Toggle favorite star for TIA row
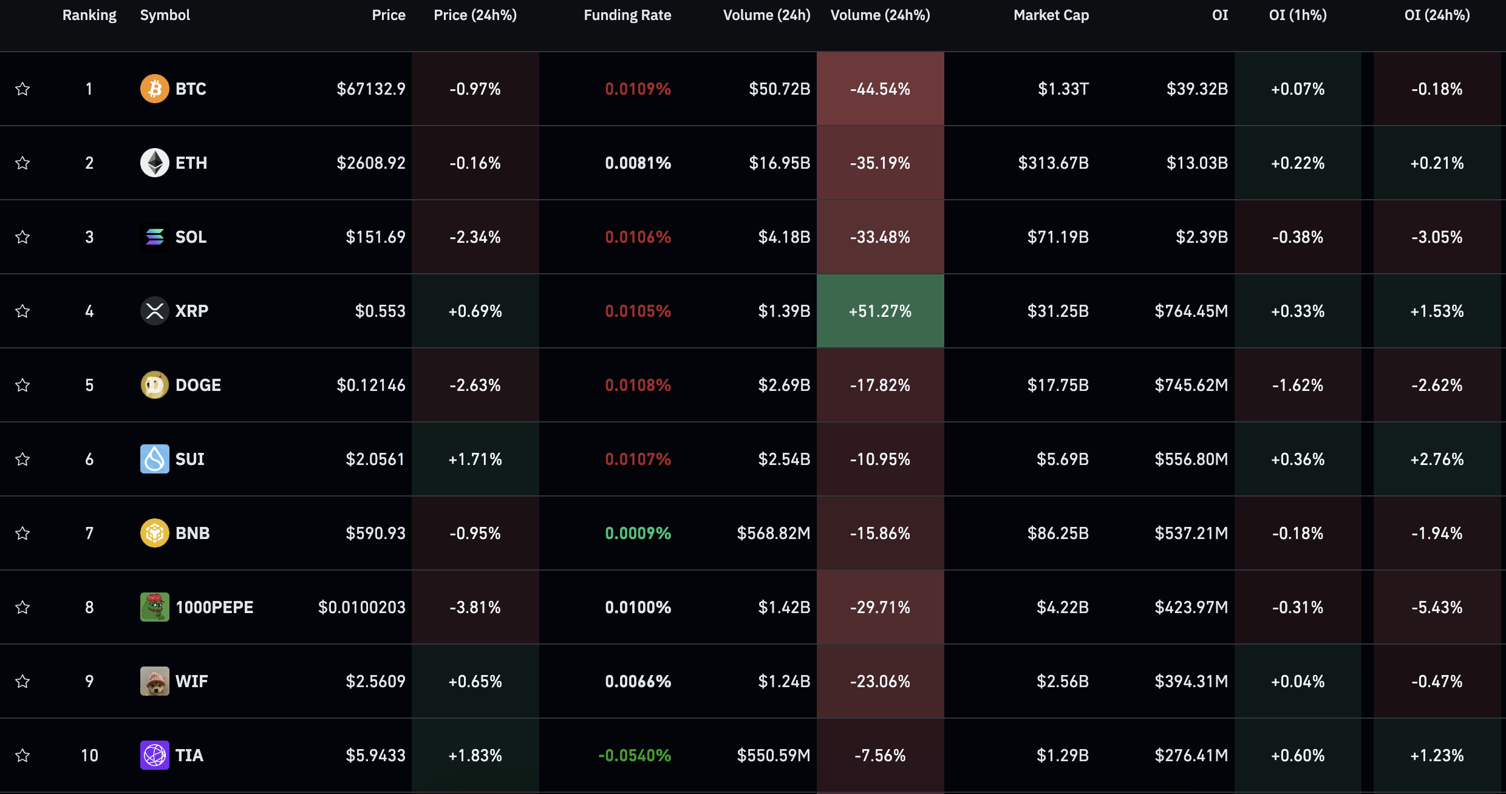 click(22, 755)
